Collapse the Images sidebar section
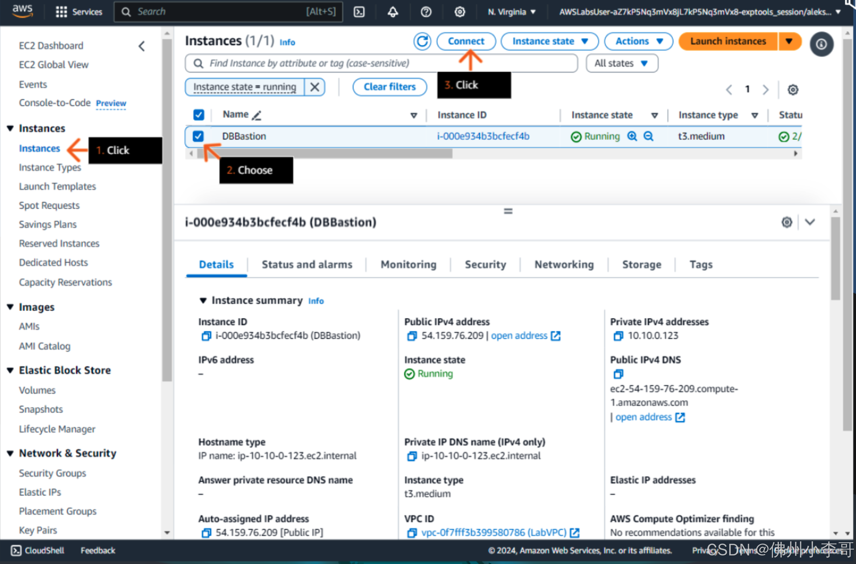Screen dimensions: 856x564 point(10,307)
